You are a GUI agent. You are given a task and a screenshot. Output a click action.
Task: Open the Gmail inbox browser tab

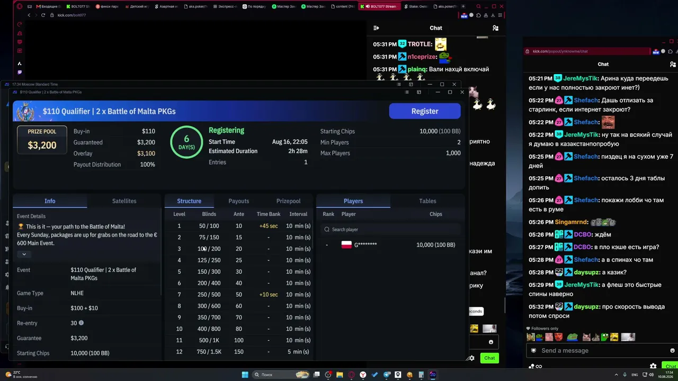[x=48, y=6]
